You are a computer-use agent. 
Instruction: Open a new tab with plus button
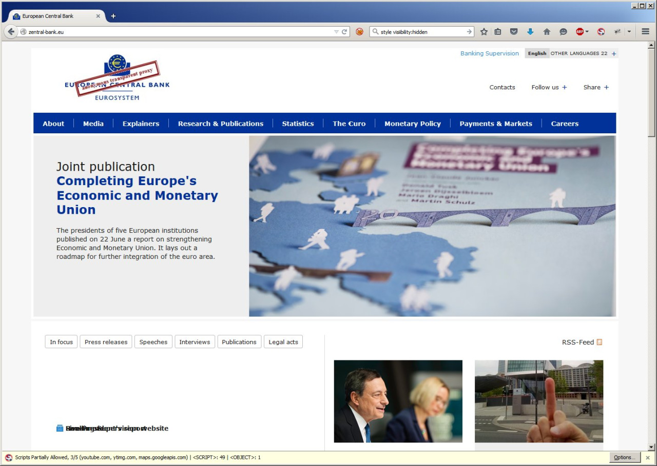113,16
